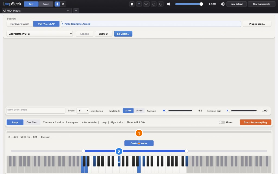The width and height of the screenshot is (278, 174).
Task: Click the 1.00 release tail value
Action: tap(265, 111)
